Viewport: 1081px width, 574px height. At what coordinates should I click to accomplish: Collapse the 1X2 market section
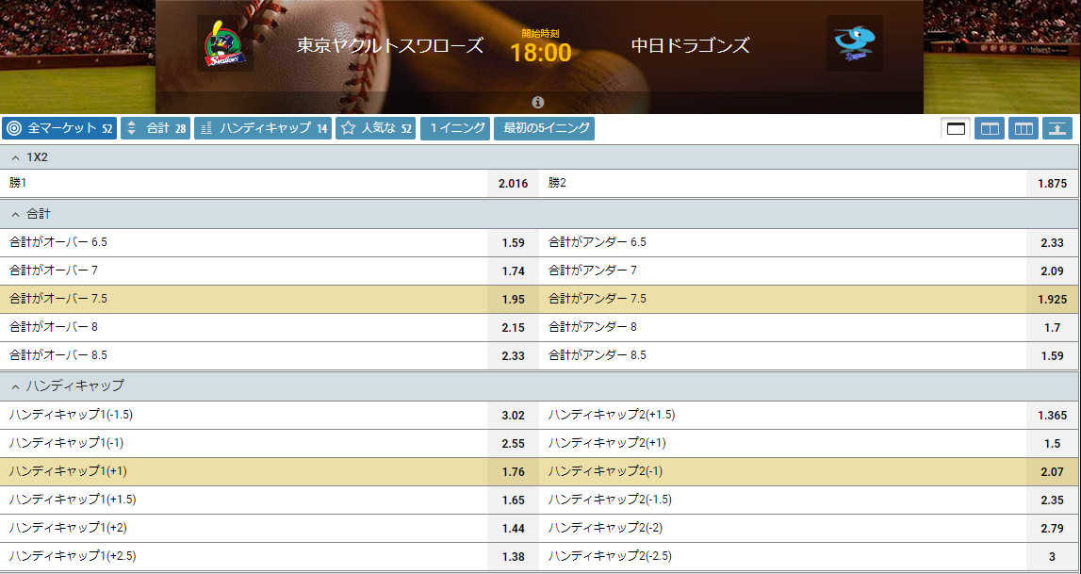click(539, 157)
